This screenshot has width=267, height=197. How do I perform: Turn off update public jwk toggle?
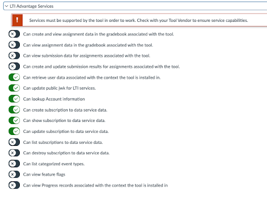14,88
